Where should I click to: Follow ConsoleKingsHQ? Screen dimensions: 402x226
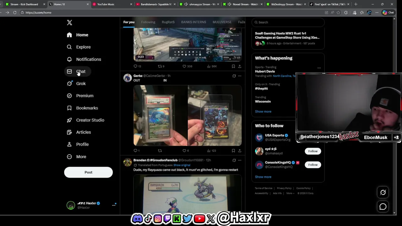tap(313, 165)
